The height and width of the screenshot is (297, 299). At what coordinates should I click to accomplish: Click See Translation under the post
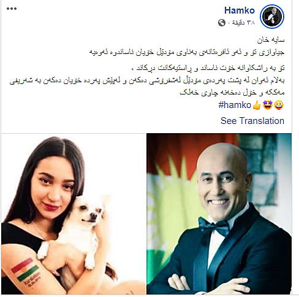(x=252, y=121)
